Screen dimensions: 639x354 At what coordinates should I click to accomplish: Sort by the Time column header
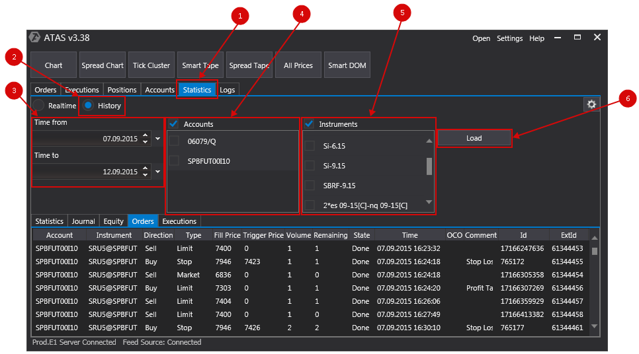pyautogui.click(x=410, y=235)
